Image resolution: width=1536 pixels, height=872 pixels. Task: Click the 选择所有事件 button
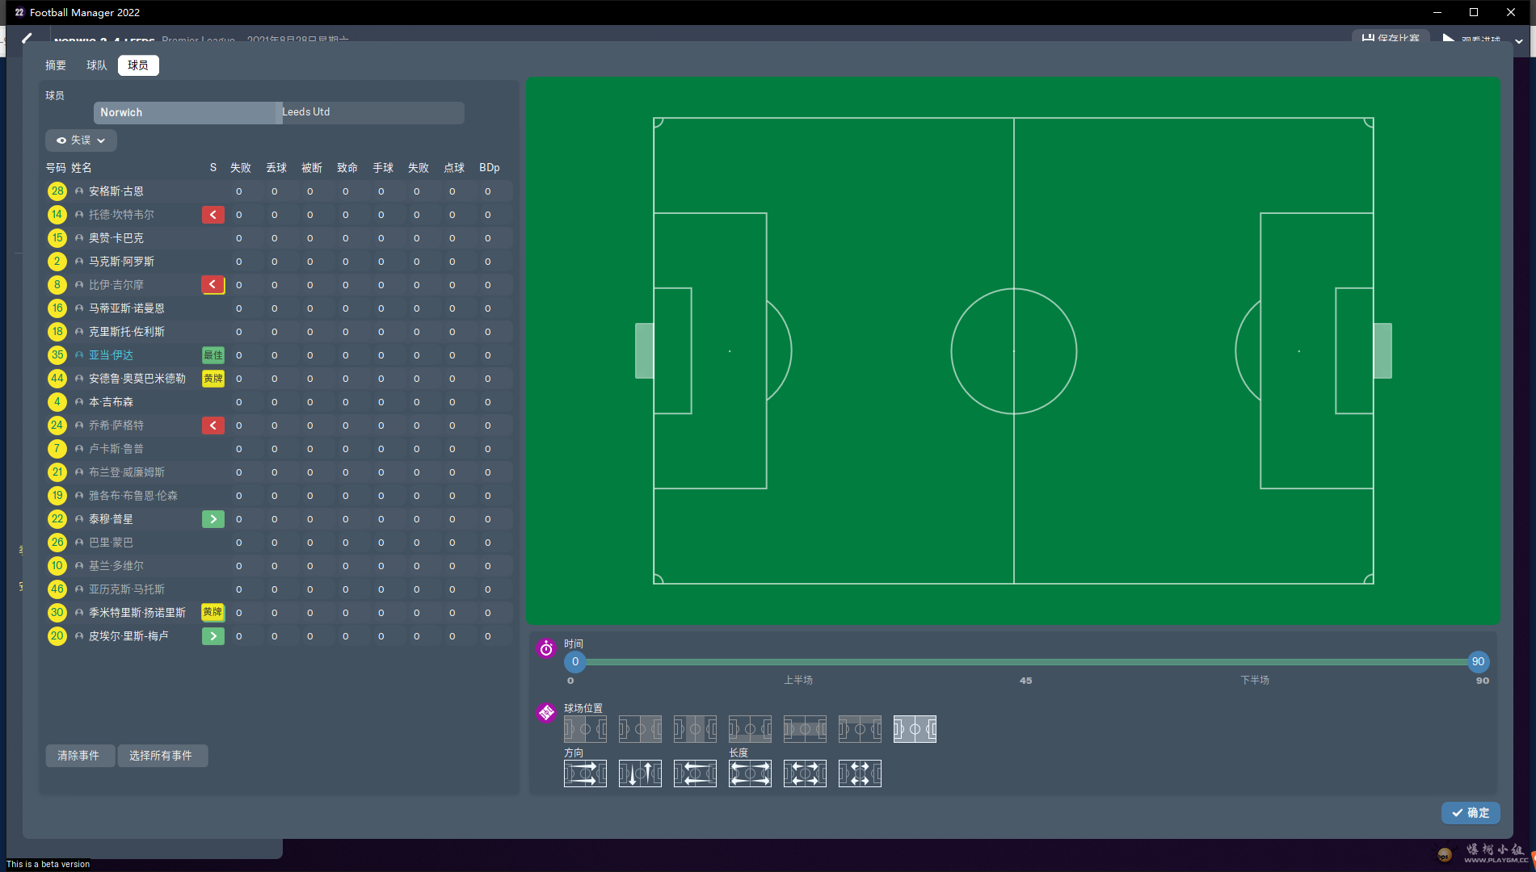(x=161, y=756)
